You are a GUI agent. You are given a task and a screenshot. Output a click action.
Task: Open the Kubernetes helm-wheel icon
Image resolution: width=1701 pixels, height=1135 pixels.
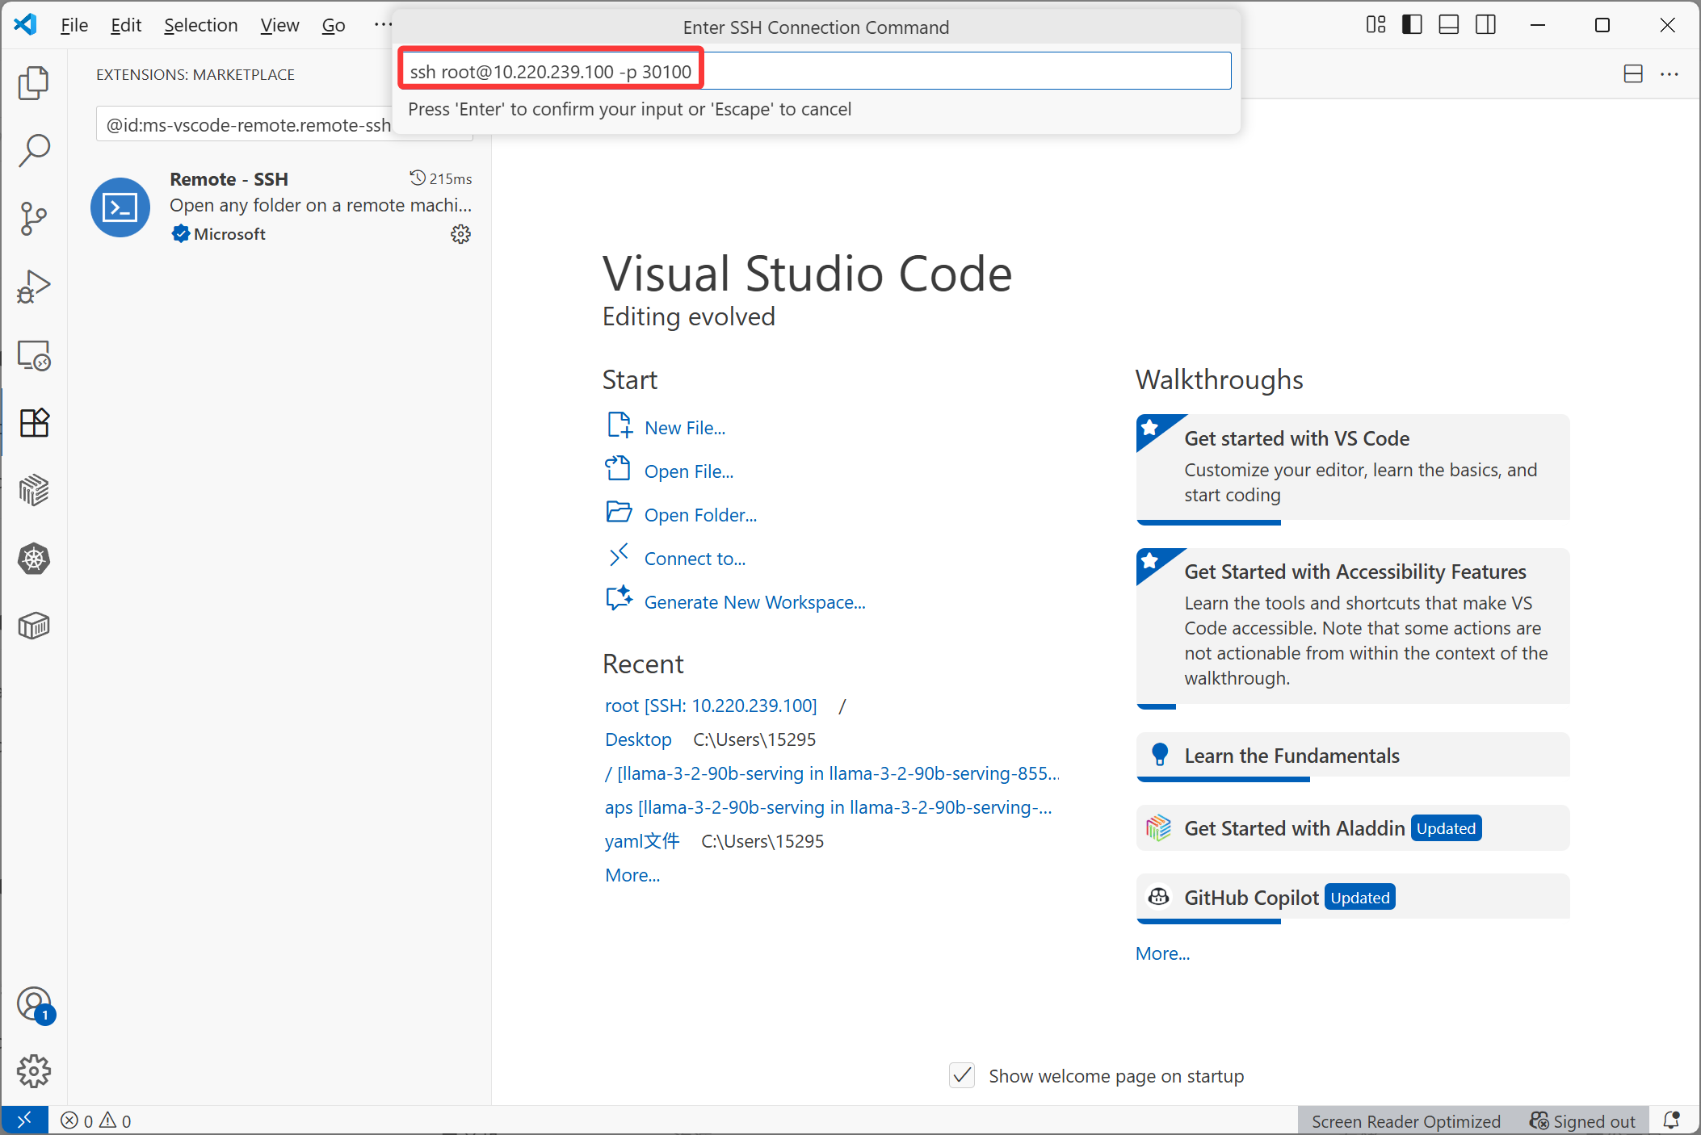tap(34, 559)
